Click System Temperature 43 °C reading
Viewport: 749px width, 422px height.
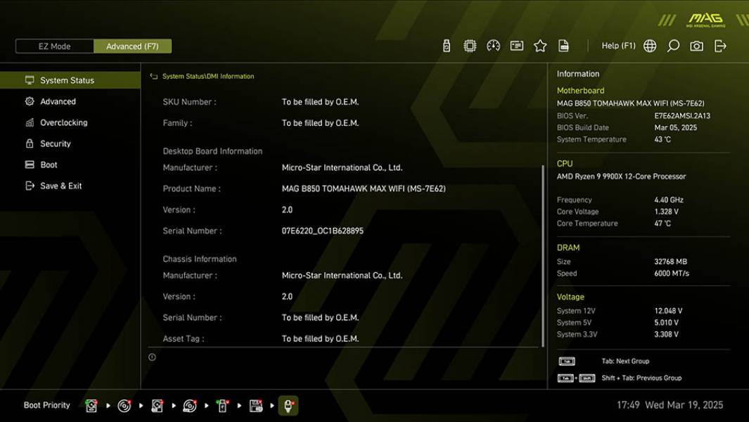point(662,139)
